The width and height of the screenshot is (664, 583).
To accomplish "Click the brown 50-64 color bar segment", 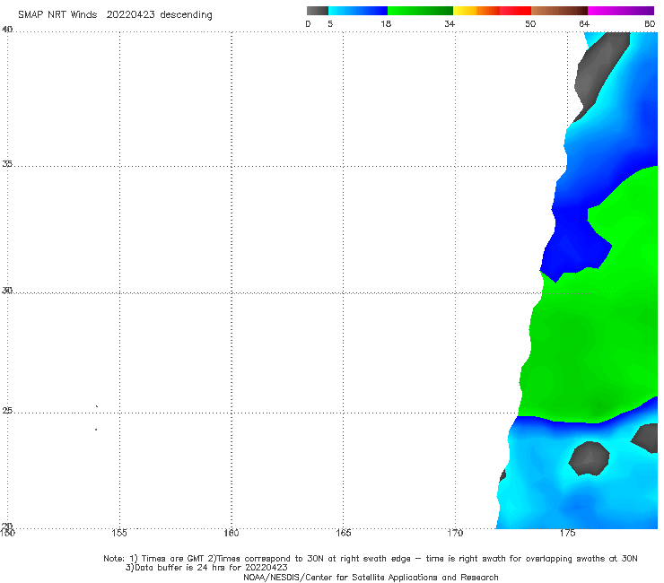I will pyautogui.click(x=559, y=11).
